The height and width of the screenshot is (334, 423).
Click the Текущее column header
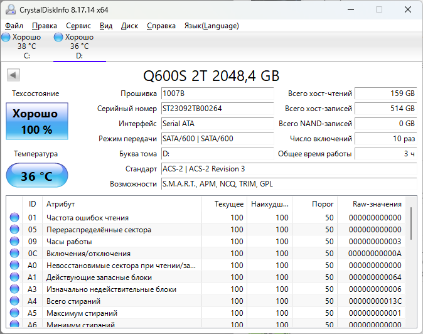click(x=224, y=204)
